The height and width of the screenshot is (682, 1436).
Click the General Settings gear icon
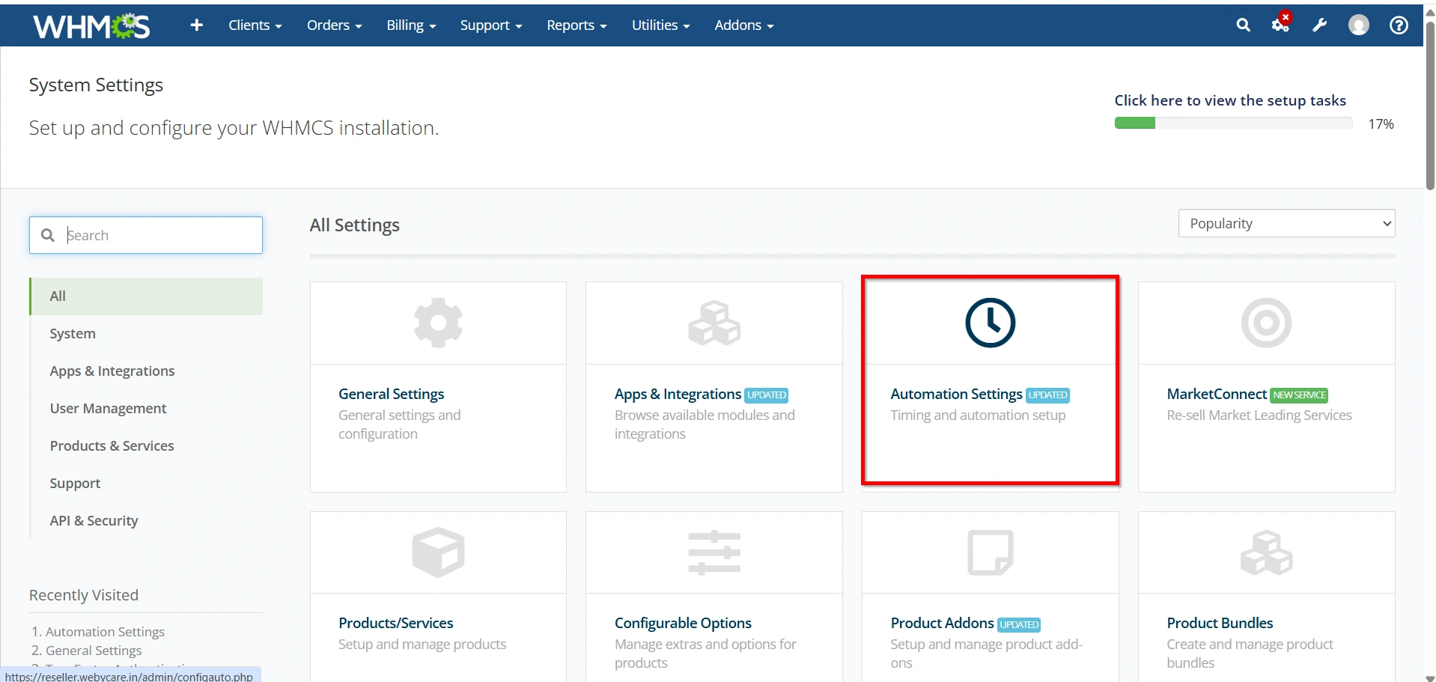point(438,323)
